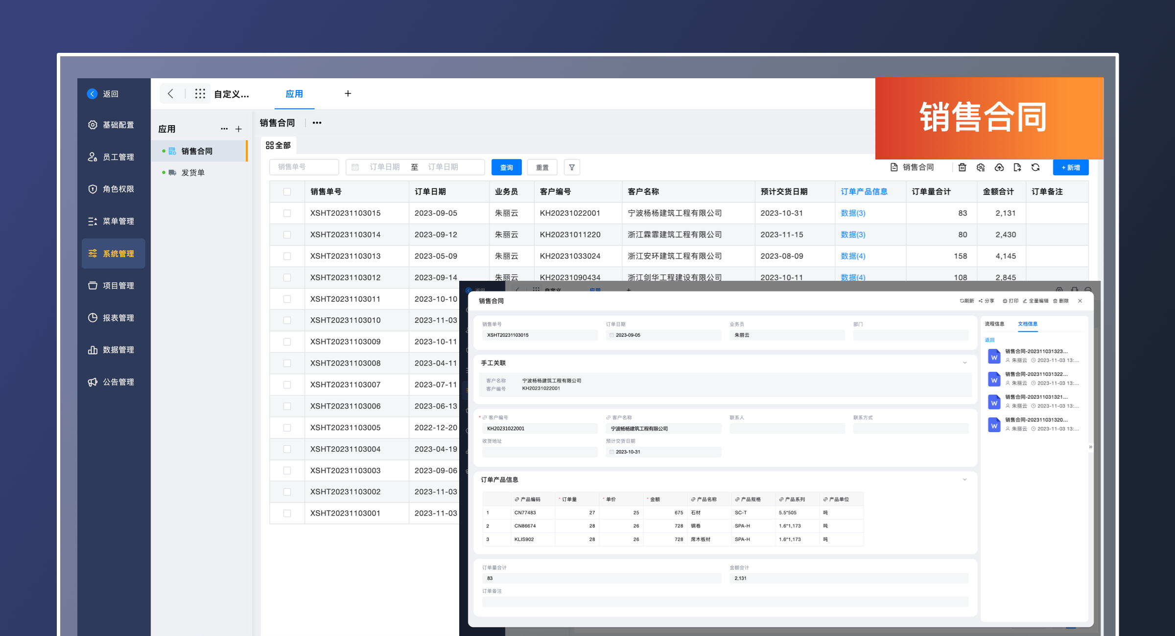Open the column settings gear icon

[981, 167]
